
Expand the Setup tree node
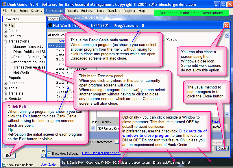click(x=5, y=31)
